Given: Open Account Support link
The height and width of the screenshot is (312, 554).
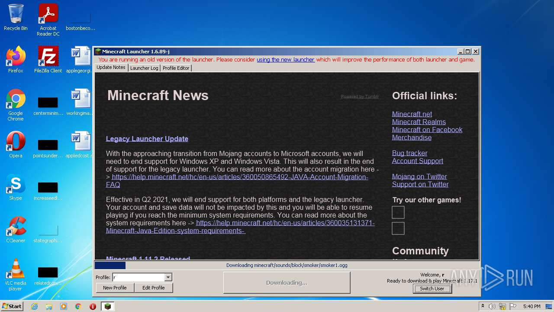Looking at the screenshot, I should [418, 161].
